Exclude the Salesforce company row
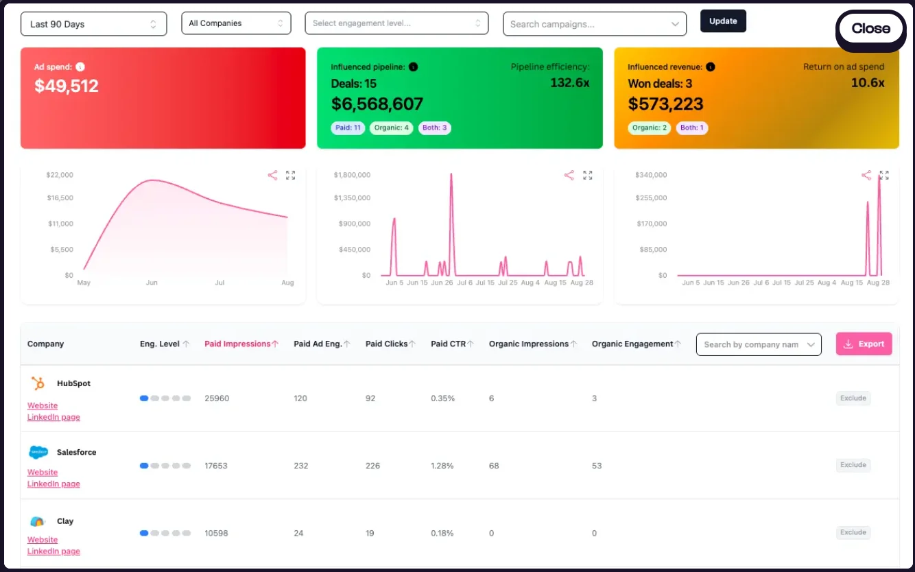Image resolution: width=915 pixels, height=572 pixels. (853, 465)
